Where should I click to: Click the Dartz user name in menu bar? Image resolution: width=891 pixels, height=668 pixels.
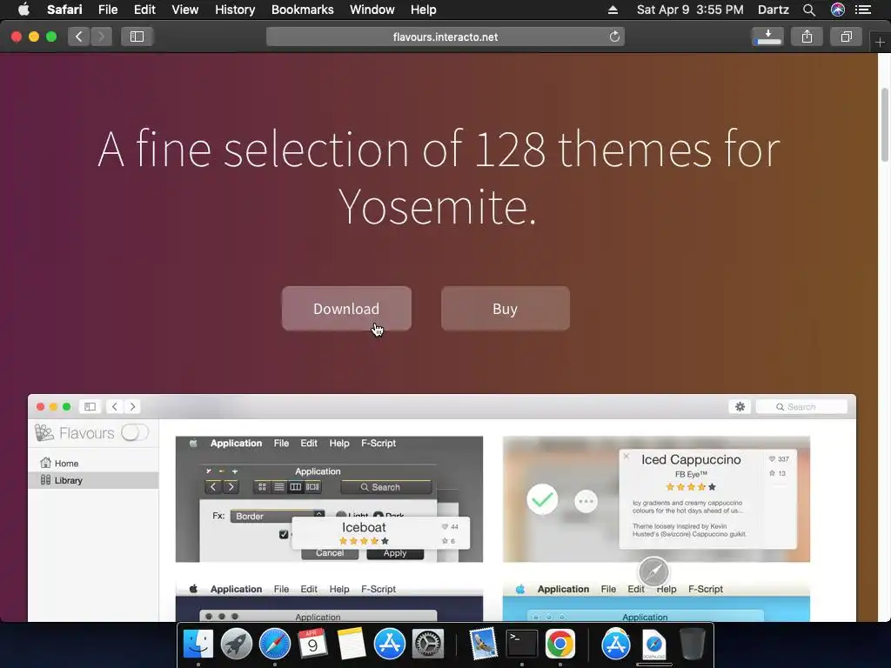coord(774,10)
